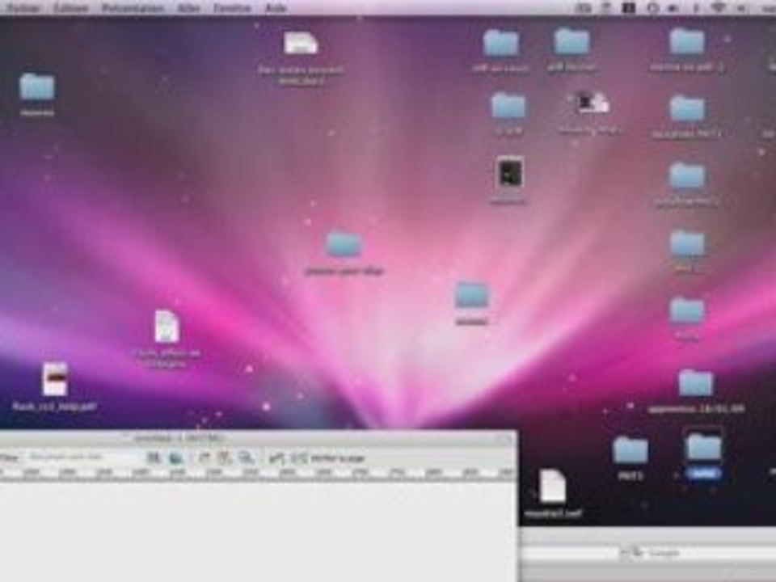Click the Wi-Fi status icon in menu bar

pos(719,7)
